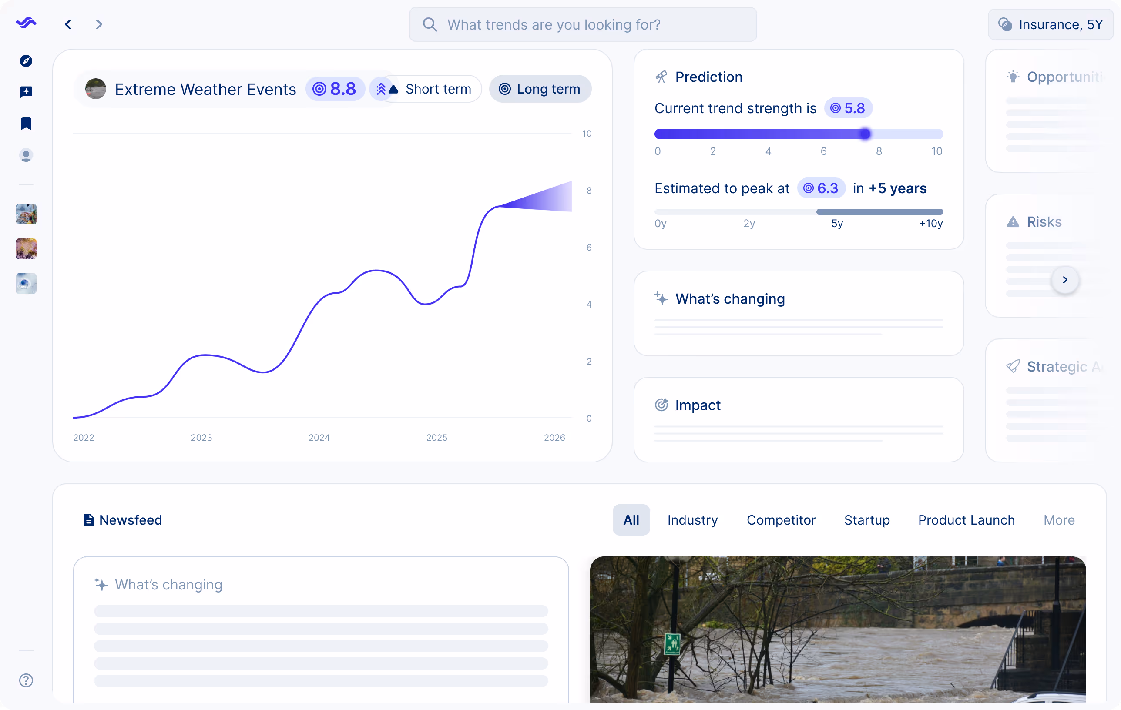Select the bookmark icon in the sidebar
The image size is (1121, 710).
click(27, 123)
